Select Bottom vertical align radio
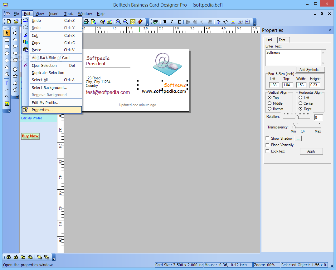The height and width of the screenshot is (270, 336). point(270,109)
